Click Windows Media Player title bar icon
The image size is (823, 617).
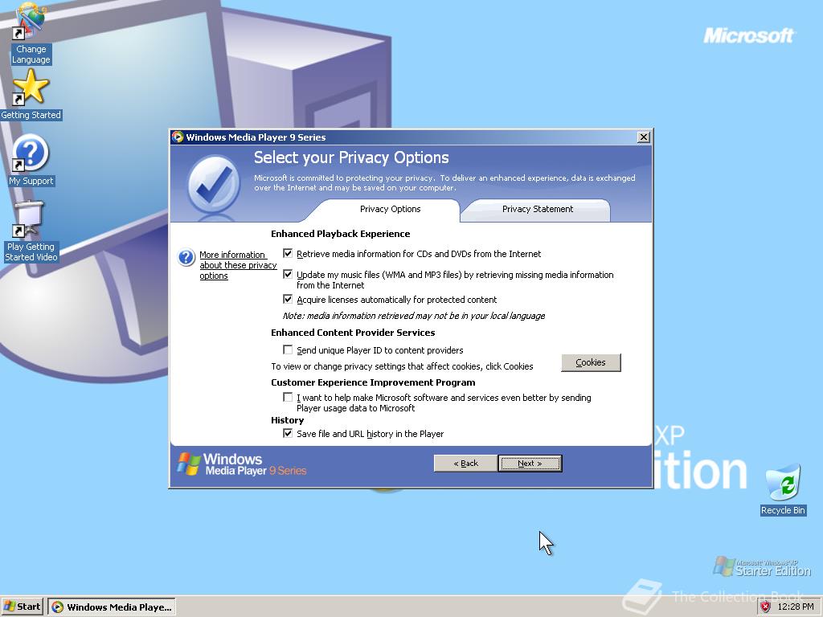(178, 137)
